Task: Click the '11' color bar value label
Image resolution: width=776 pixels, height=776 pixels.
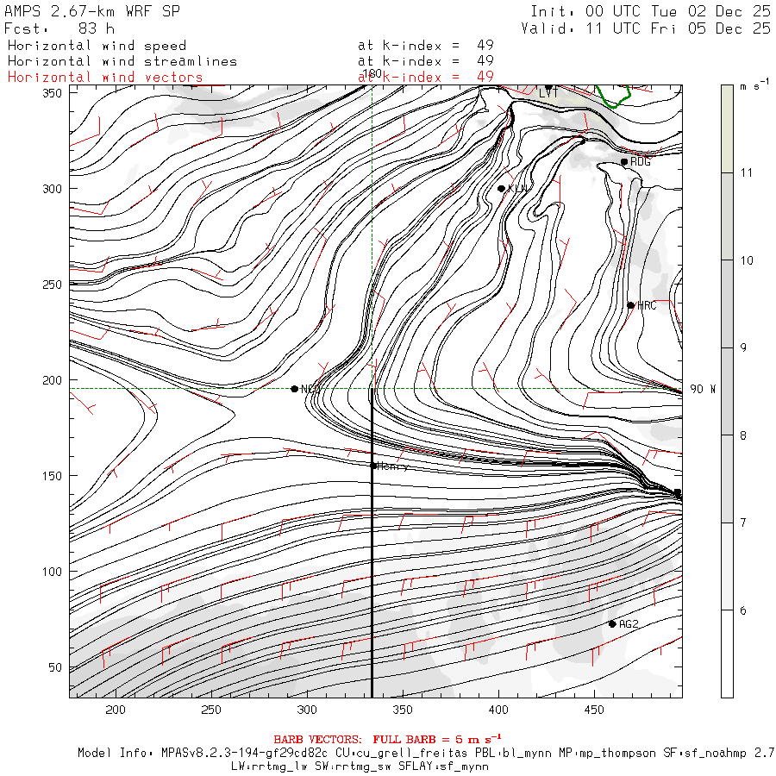Action: [746, 172]
